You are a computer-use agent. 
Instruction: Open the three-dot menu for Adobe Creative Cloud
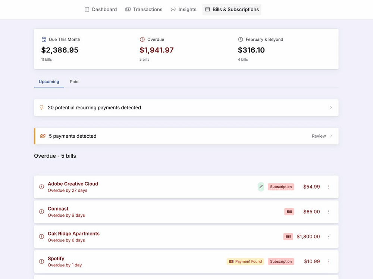329,187
